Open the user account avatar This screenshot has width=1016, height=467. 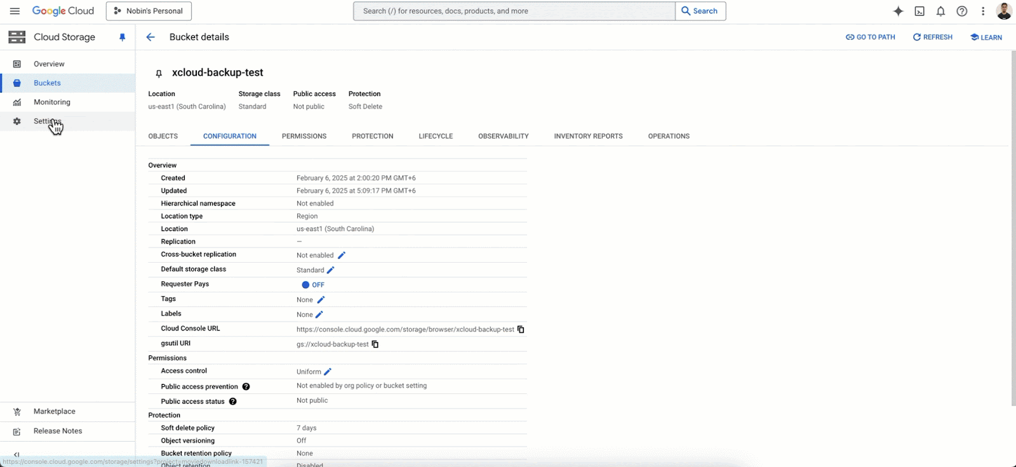click(x=1004, y=11)
